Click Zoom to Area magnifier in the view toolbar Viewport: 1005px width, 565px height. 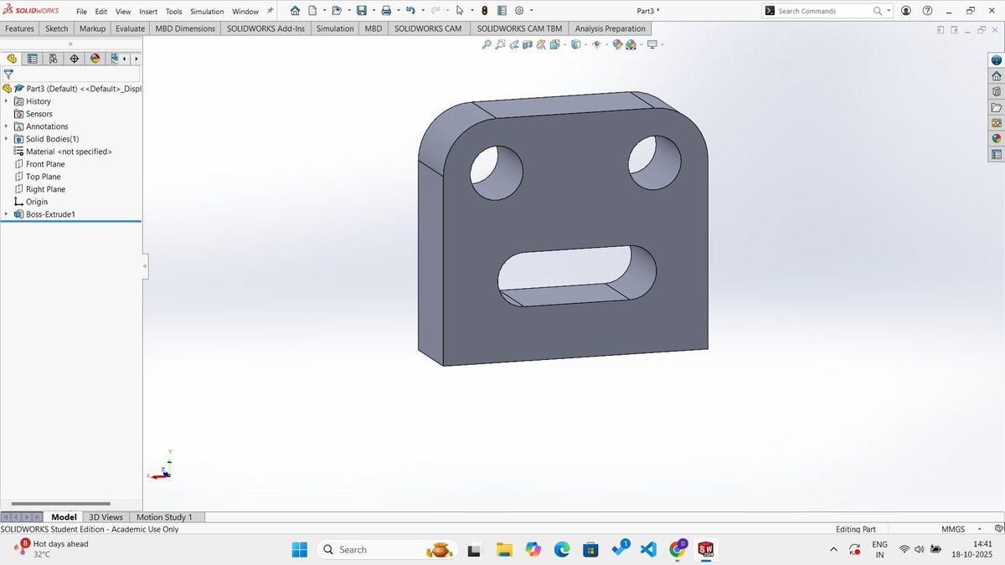(x=501, y=44)
